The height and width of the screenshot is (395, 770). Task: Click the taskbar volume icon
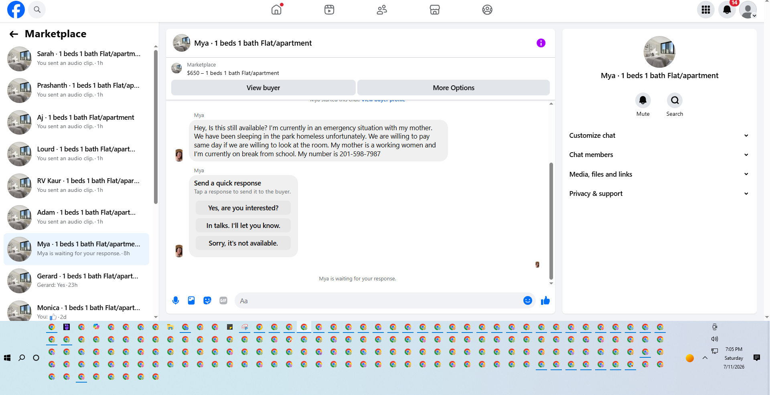[x=715, y=339]
